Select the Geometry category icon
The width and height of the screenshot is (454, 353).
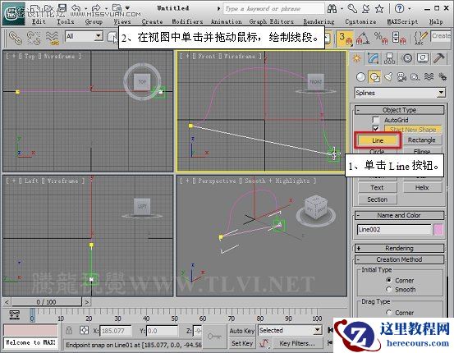360,77
